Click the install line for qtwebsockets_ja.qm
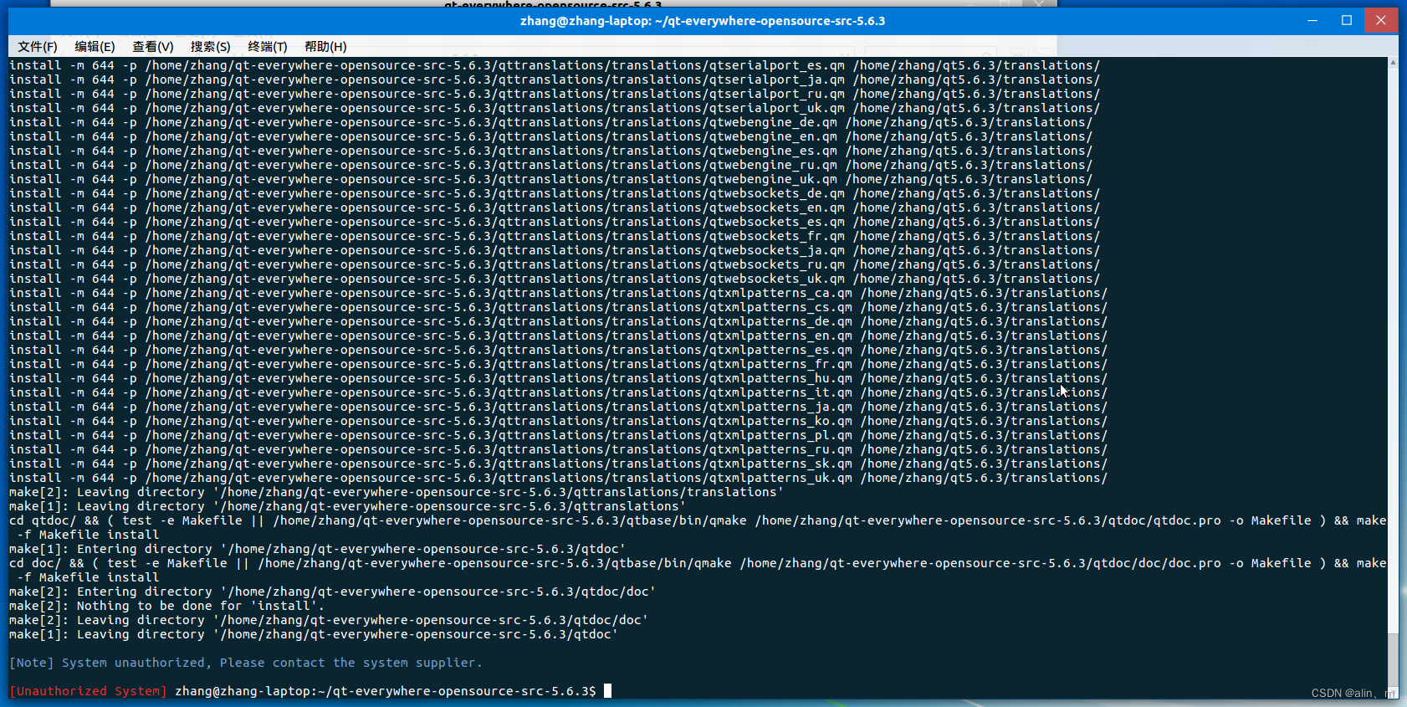Screen dimensions: 1407x707 tap(555, 250)
